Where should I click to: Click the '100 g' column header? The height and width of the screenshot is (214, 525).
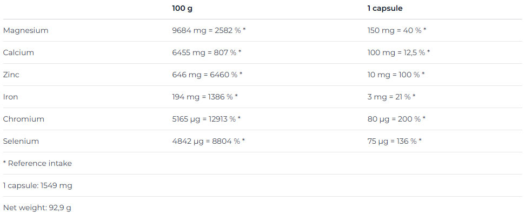(x=182, y=8)
